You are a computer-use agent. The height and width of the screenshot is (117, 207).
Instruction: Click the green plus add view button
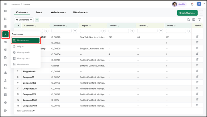tap(37, 20)
